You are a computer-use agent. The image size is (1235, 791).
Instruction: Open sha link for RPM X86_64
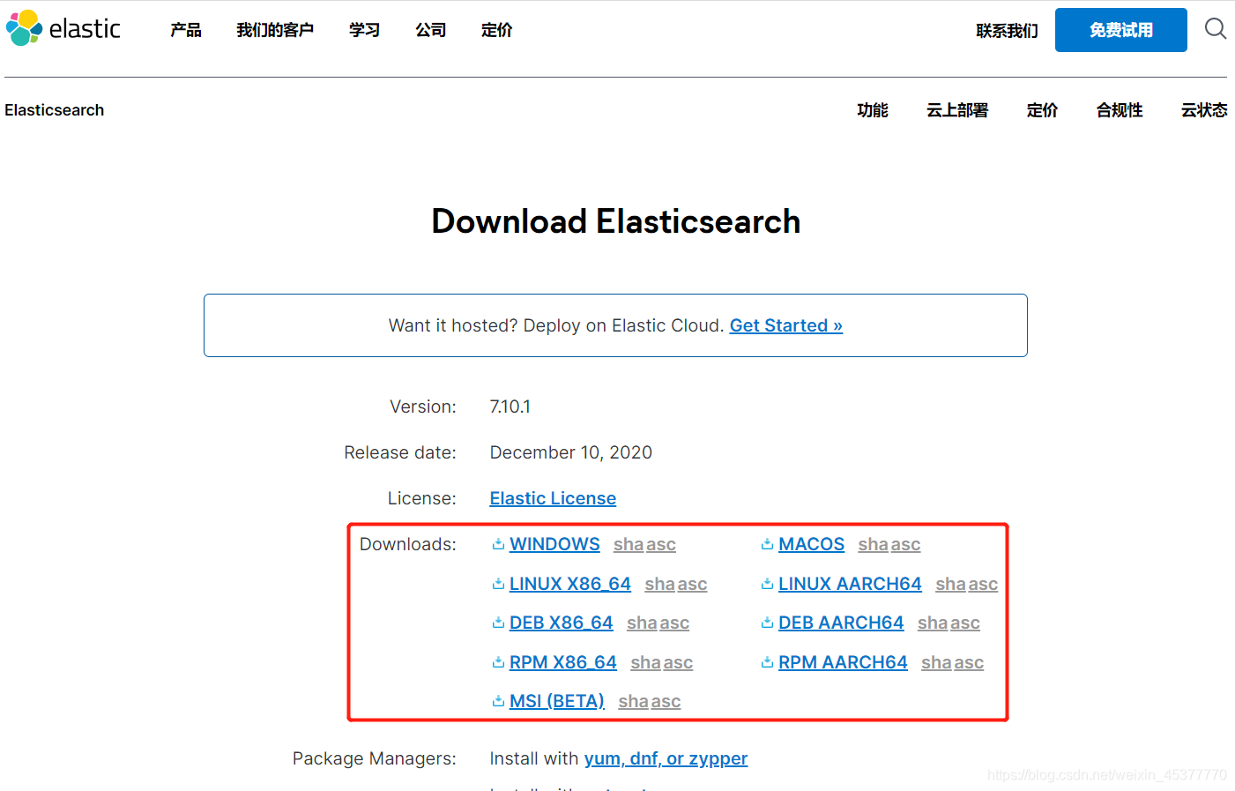(645, 663)
